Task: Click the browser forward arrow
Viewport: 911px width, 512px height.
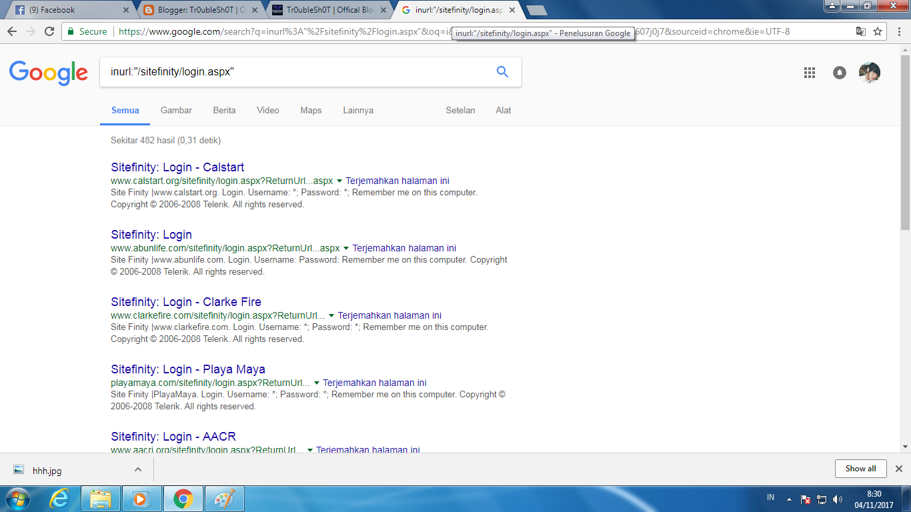Action: pyautogui.click(x=30, y=31)
